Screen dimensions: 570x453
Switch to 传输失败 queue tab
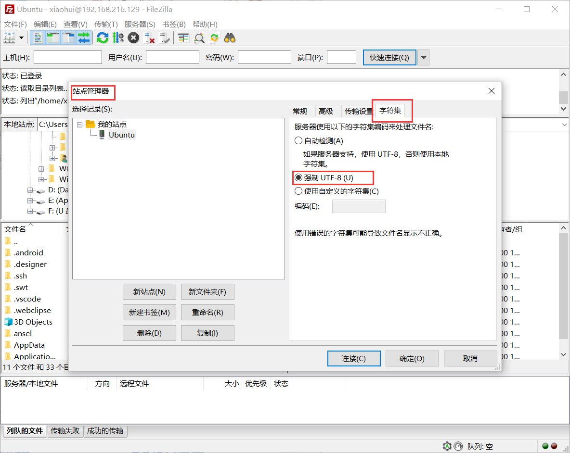click(65, 430)
